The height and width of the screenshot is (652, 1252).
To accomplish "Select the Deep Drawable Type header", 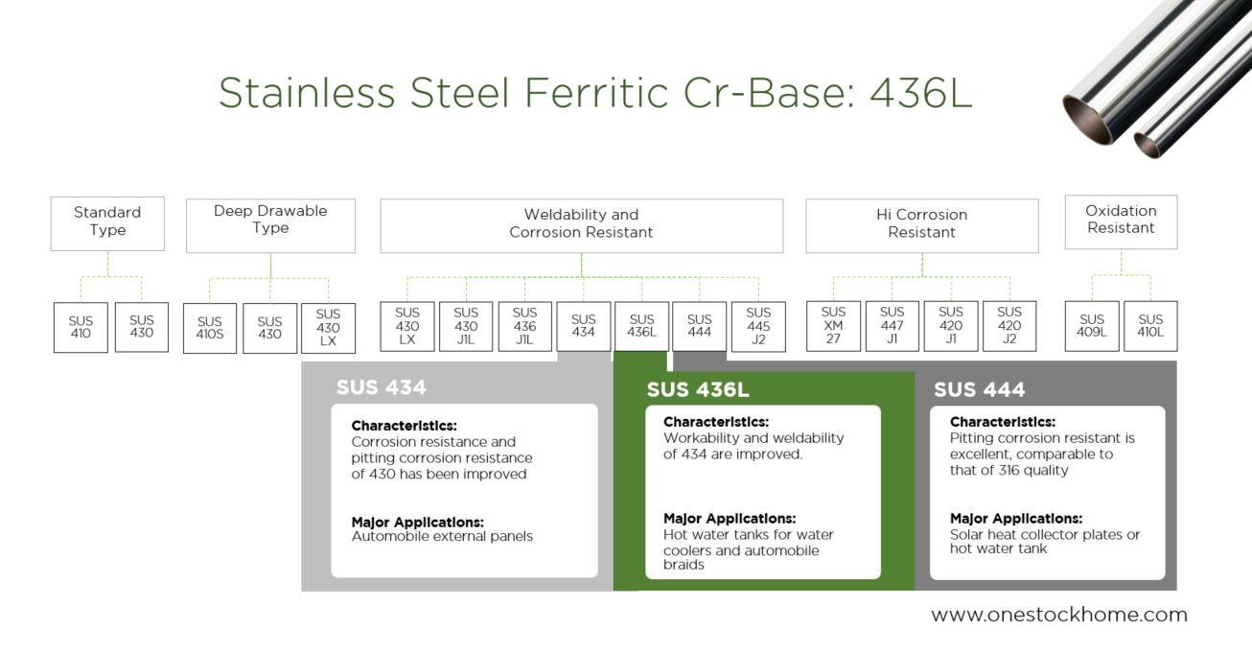I will (x=270, y=224).
